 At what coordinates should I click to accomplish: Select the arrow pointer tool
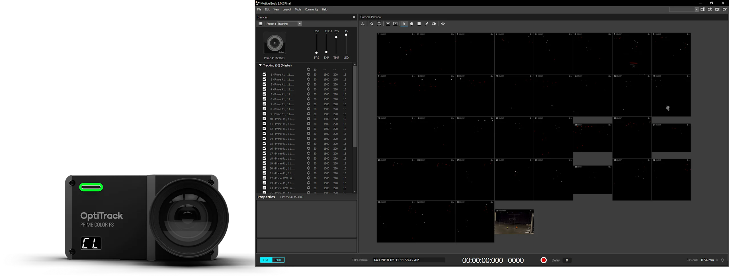pos(404,24)
